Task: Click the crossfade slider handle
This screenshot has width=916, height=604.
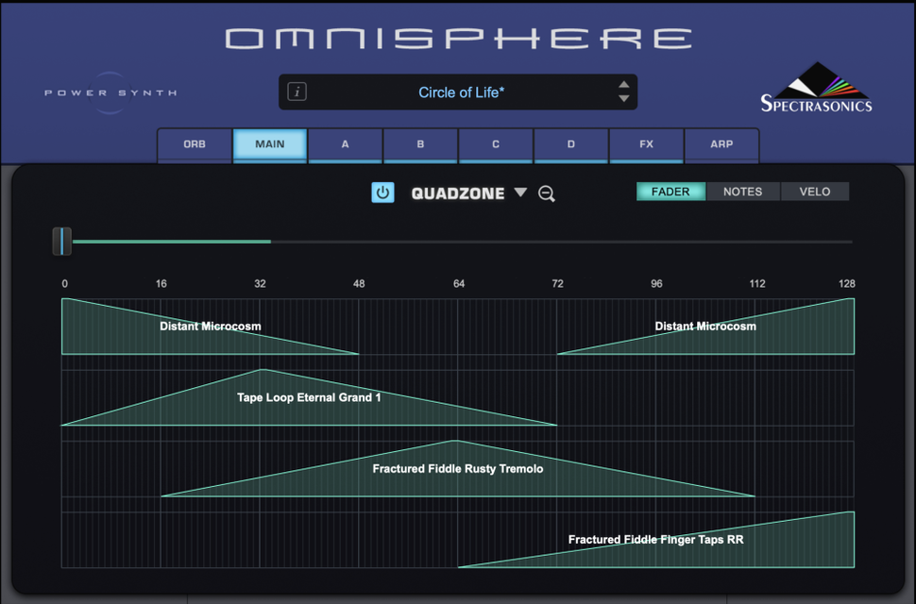Action: pyautogui.click(x=63, y=242)
